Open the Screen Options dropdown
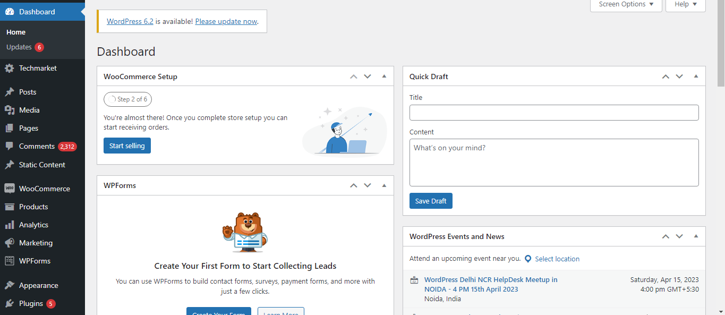Screen dimensions: 725x315 point(626,5)
